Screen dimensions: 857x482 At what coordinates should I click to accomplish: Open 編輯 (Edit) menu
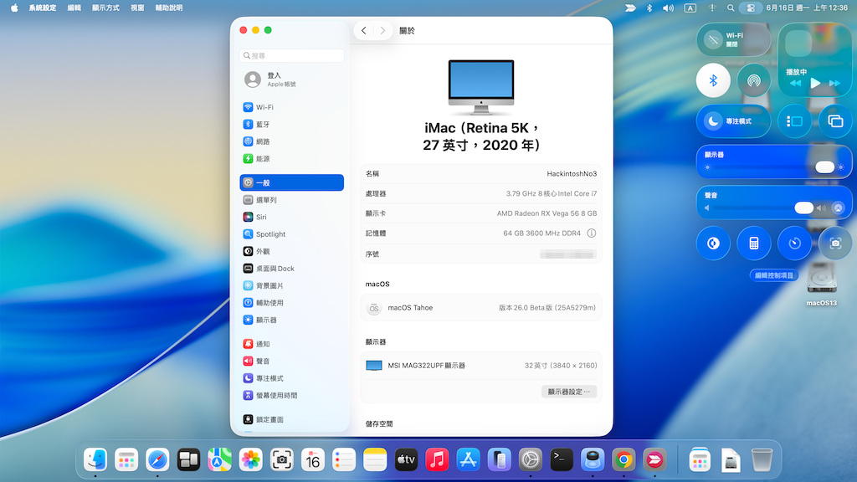pos(74,8)
